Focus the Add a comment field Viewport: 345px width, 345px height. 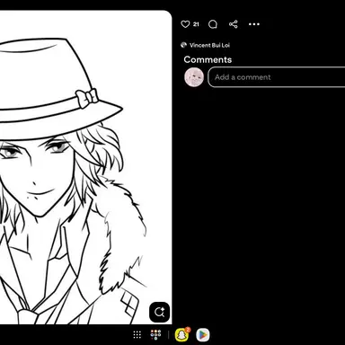(277, 77)
